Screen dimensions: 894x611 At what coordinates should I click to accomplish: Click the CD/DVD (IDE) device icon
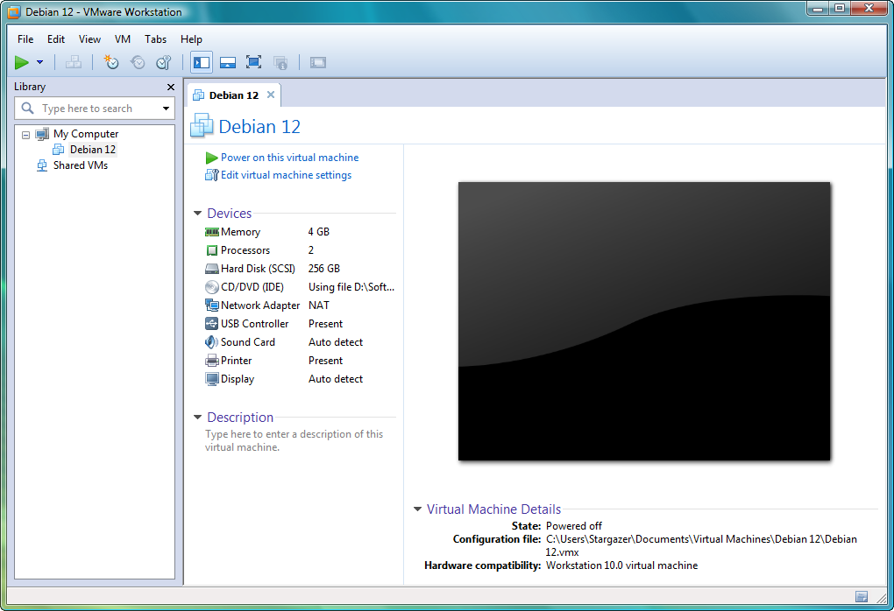click(212, 287)
